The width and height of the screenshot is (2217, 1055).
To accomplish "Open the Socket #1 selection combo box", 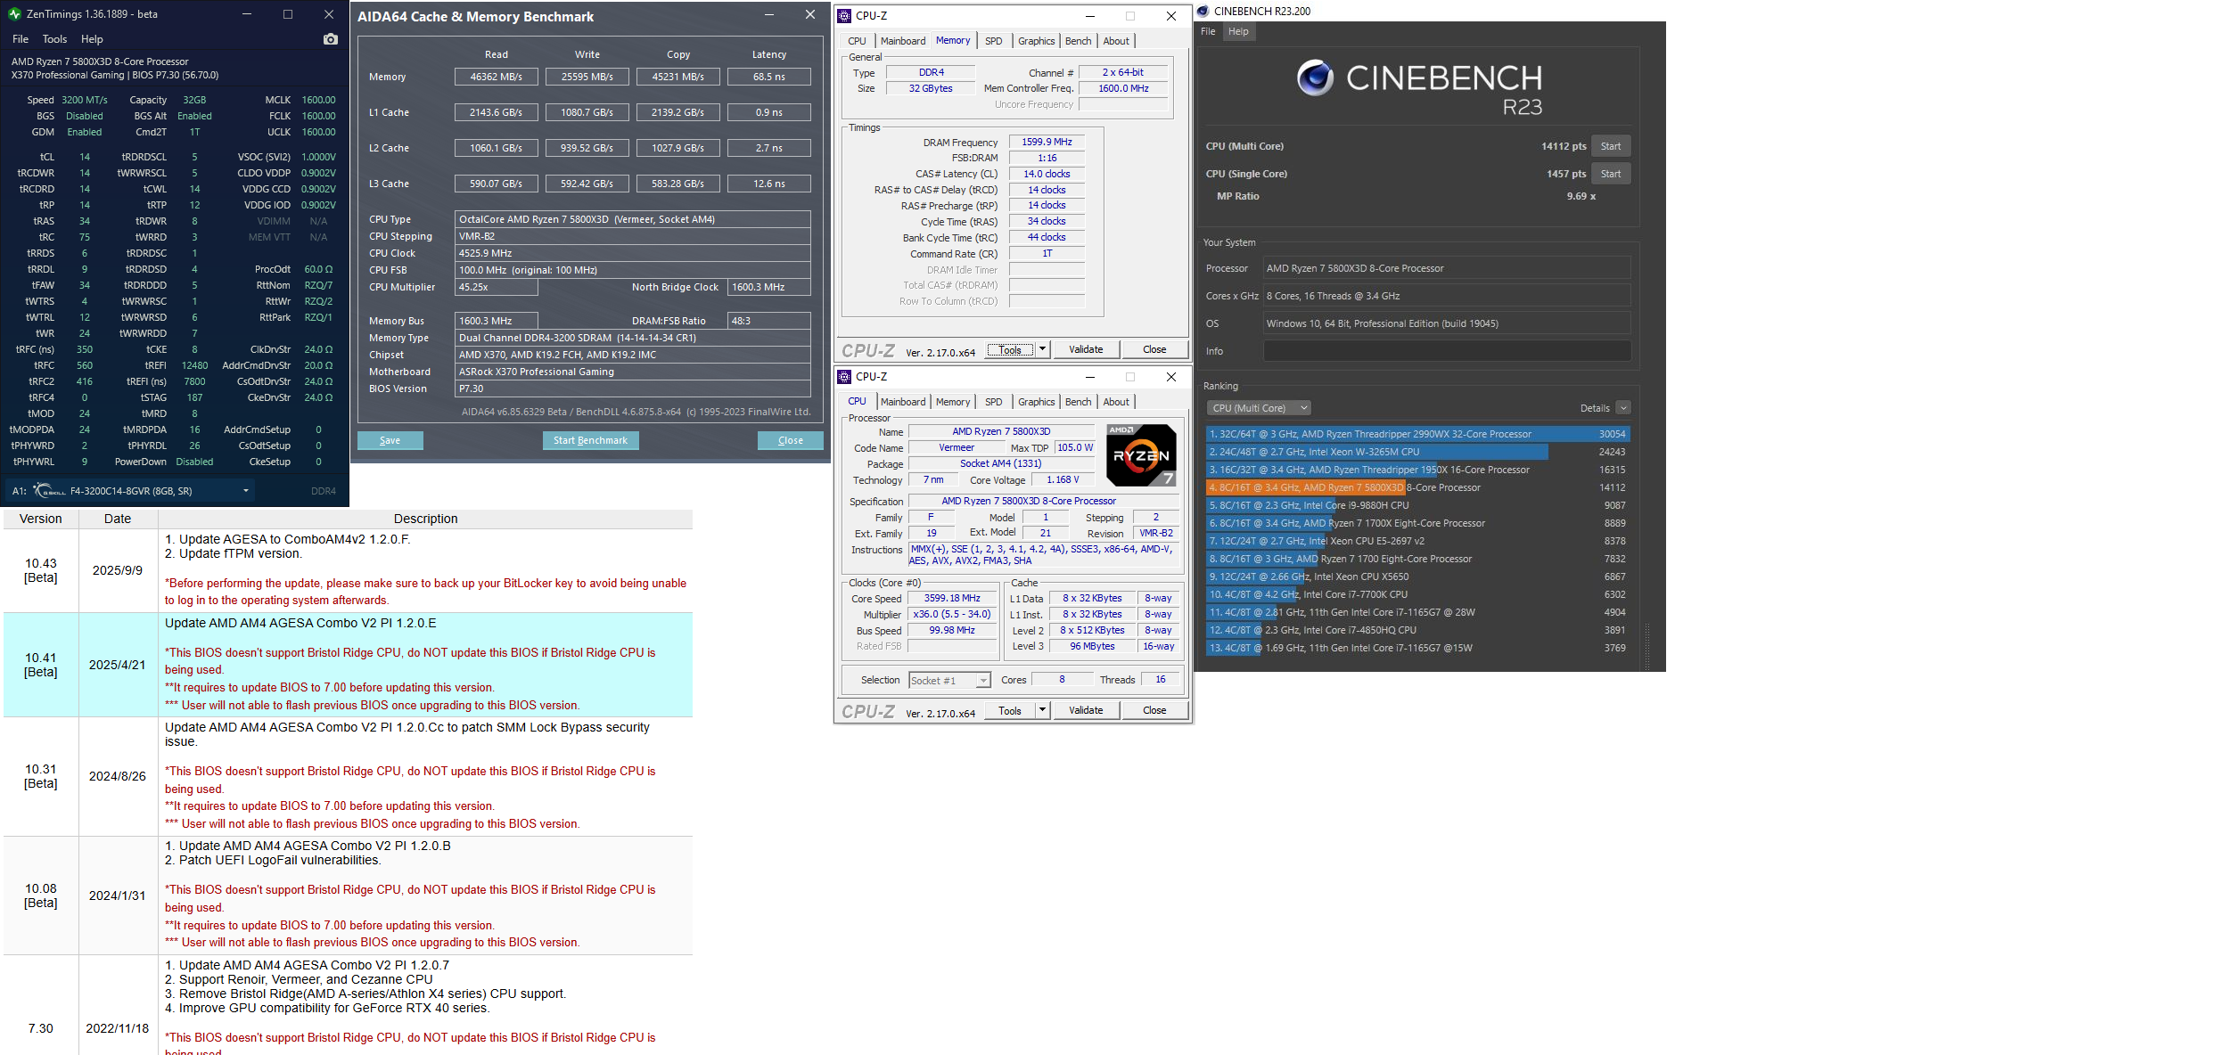I will 949,681.
